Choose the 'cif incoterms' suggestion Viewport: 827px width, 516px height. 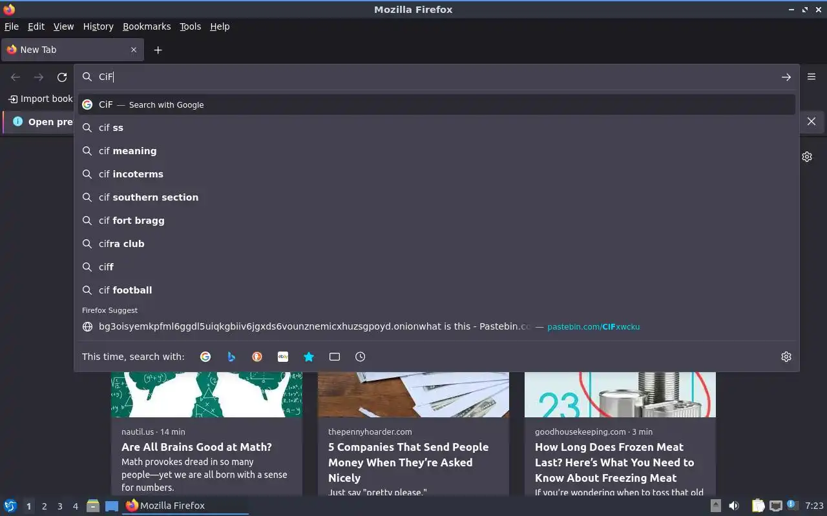coord(437,174)
